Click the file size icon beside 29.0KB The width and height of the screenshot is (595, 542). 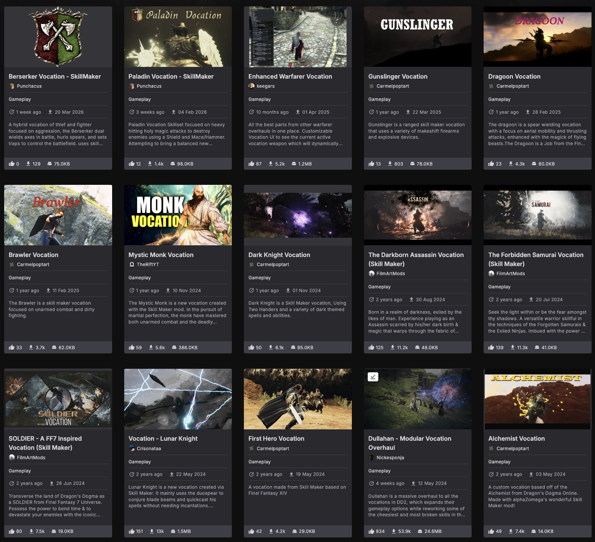pyautogui.click(x=294, y=531)
